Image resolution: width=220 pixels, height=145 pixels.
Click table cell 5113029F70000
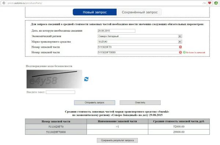pyautogui.click(x=56, y=132)
